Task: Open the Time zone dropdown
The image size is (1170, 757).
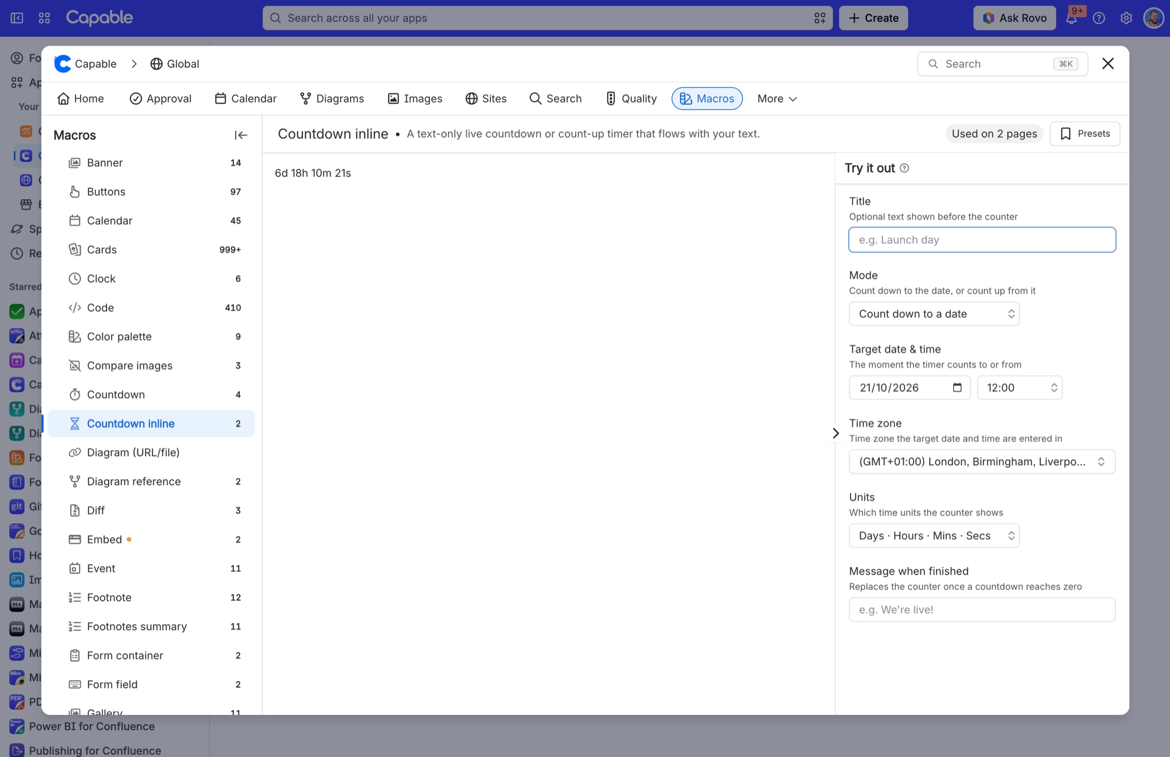Action: tap(982, 462)
